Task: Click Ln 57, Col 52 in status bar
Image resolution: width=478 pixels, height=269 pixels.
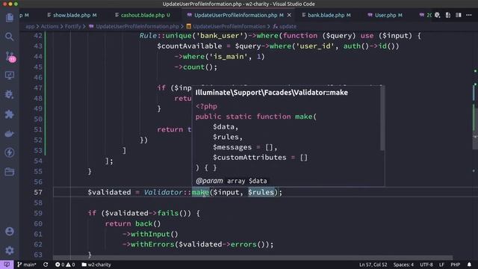Action: click(373, 265)
